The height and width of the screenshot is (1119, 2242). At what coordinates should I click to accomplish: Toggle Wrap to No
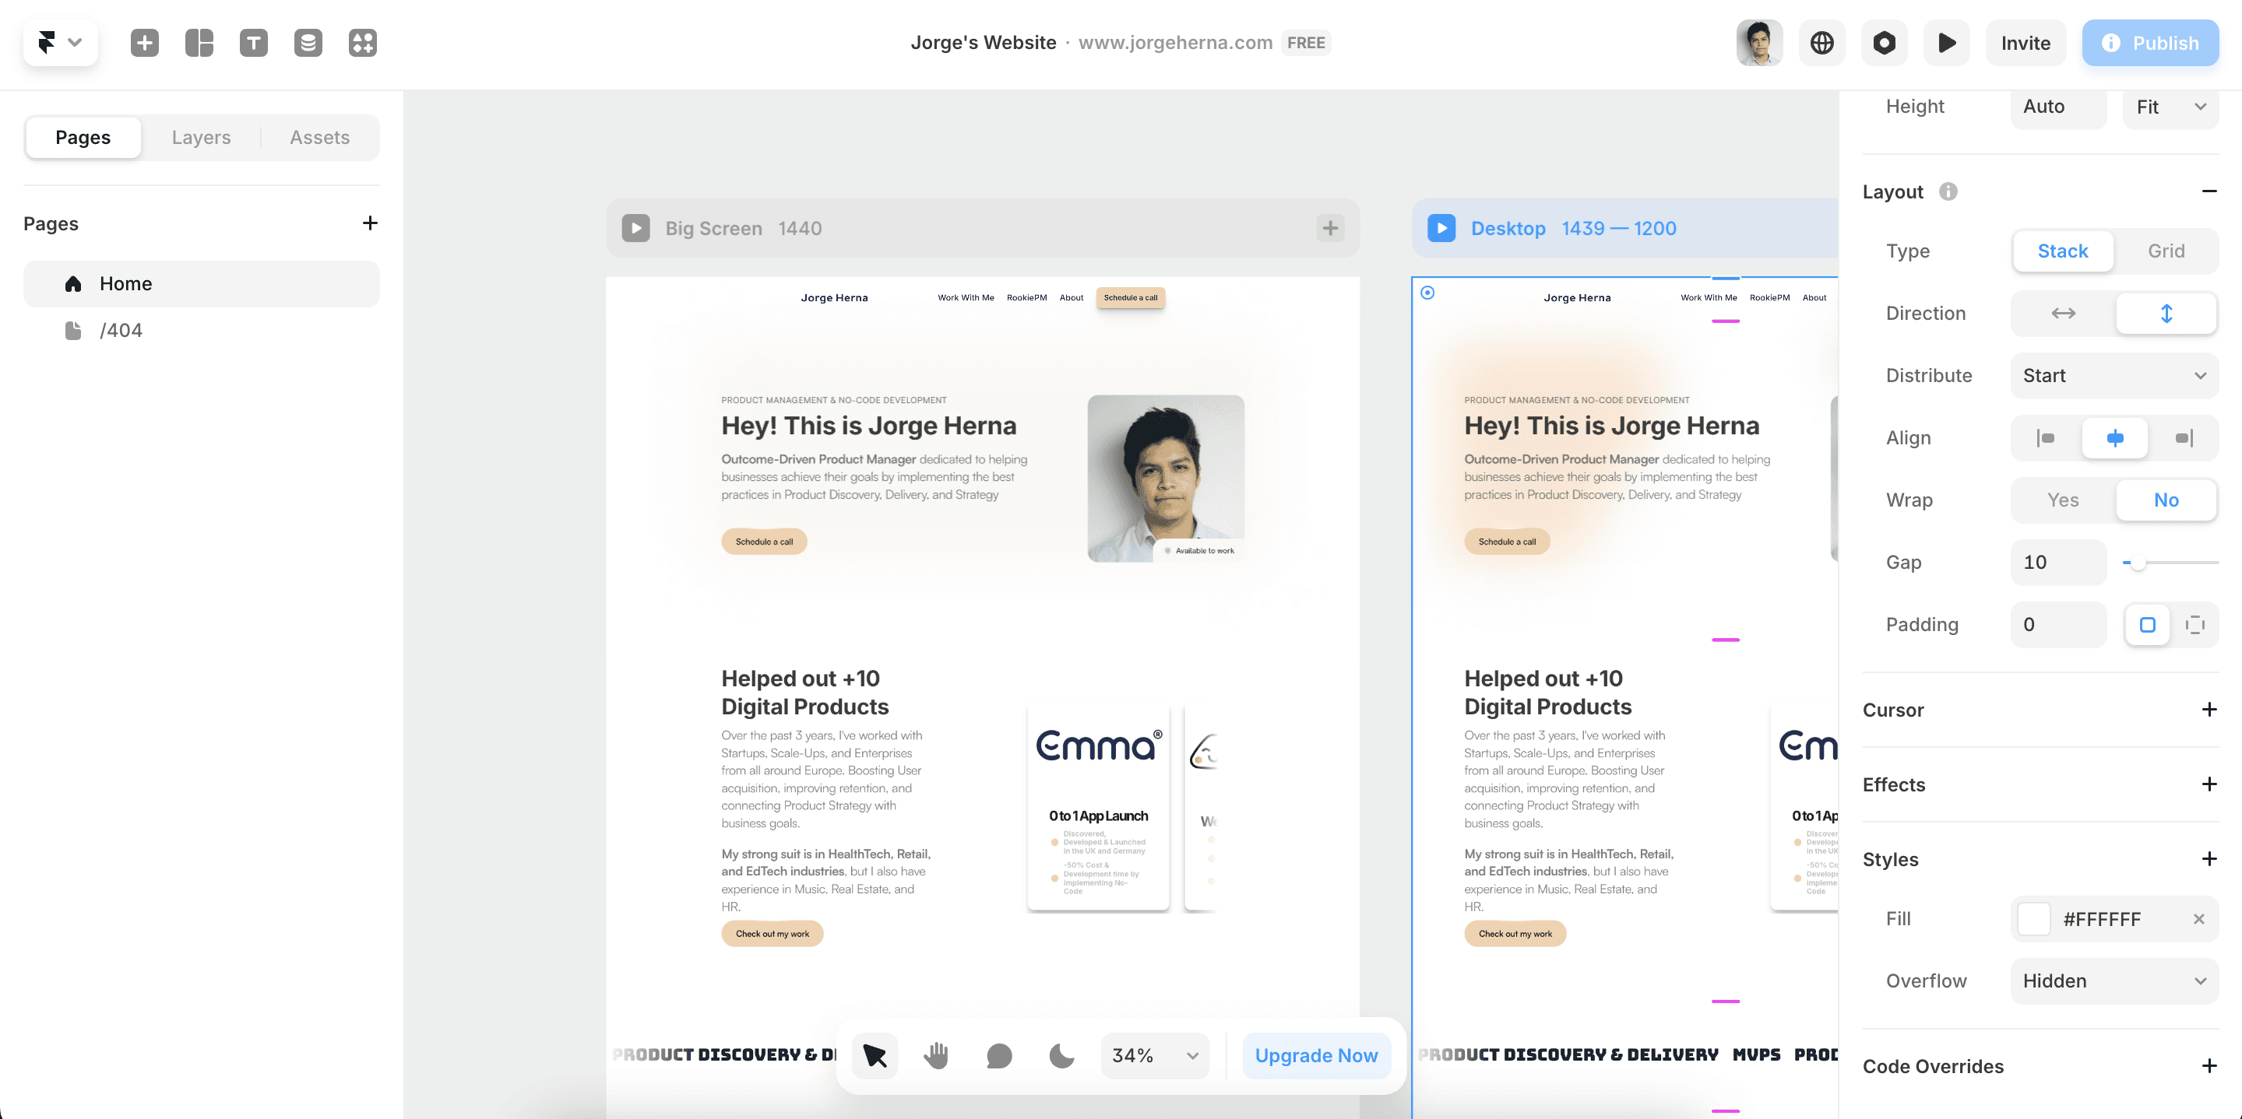click(2166, 499)
